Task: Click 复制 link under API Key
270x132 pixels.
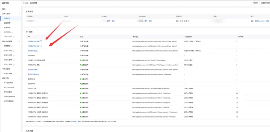Action: tap(113, 21)
